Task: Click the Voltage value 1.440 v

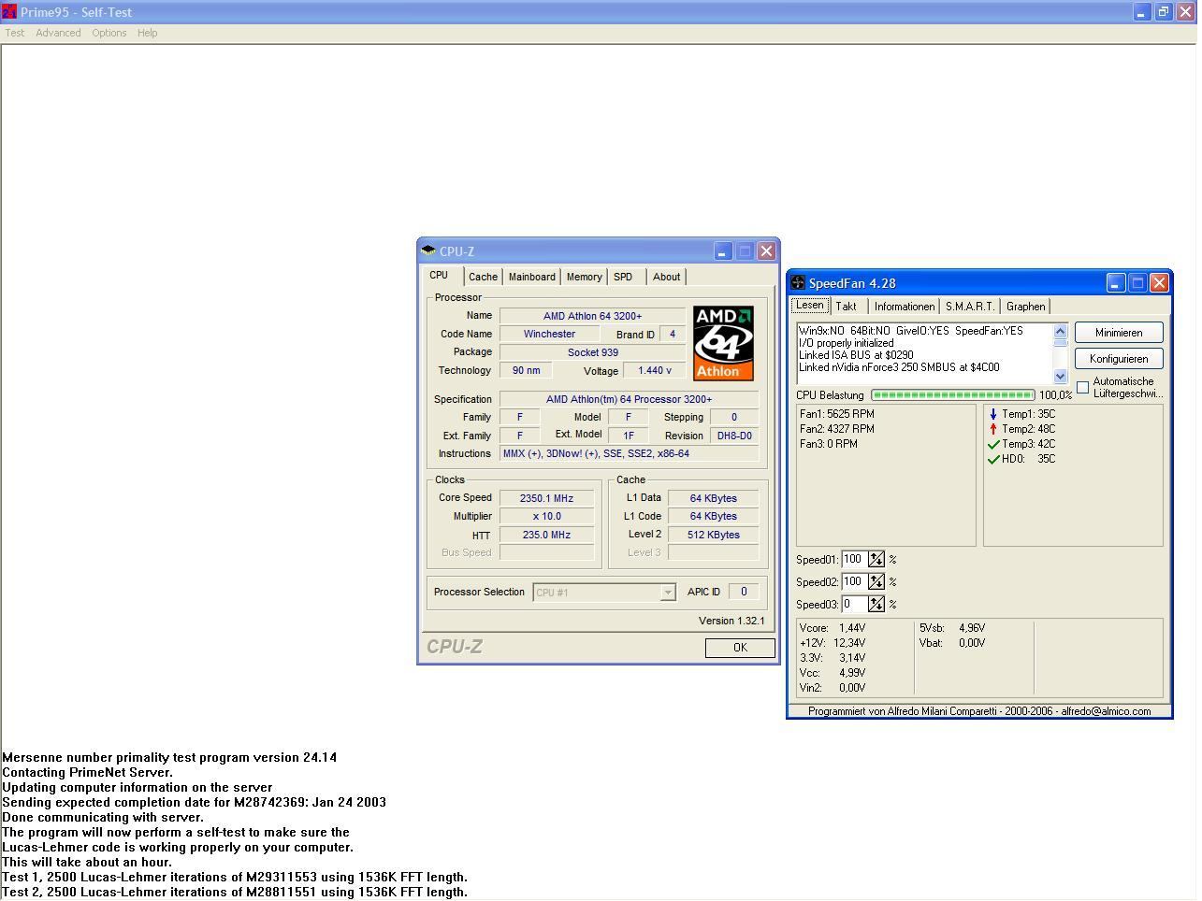Action: coord(654,370)
